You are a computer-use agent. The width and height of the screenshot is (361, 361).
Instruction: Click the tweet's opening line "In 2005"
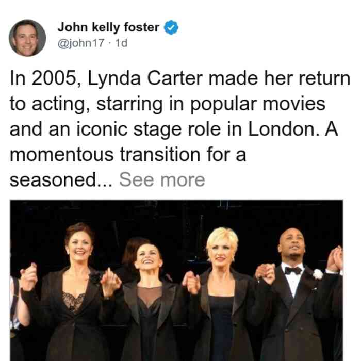click(x=43, y=78)
